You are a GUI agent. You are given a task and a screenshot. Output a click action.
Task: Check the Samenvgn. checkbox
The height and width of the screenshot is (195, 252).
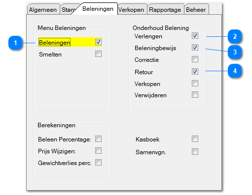(x=195, y=152)
